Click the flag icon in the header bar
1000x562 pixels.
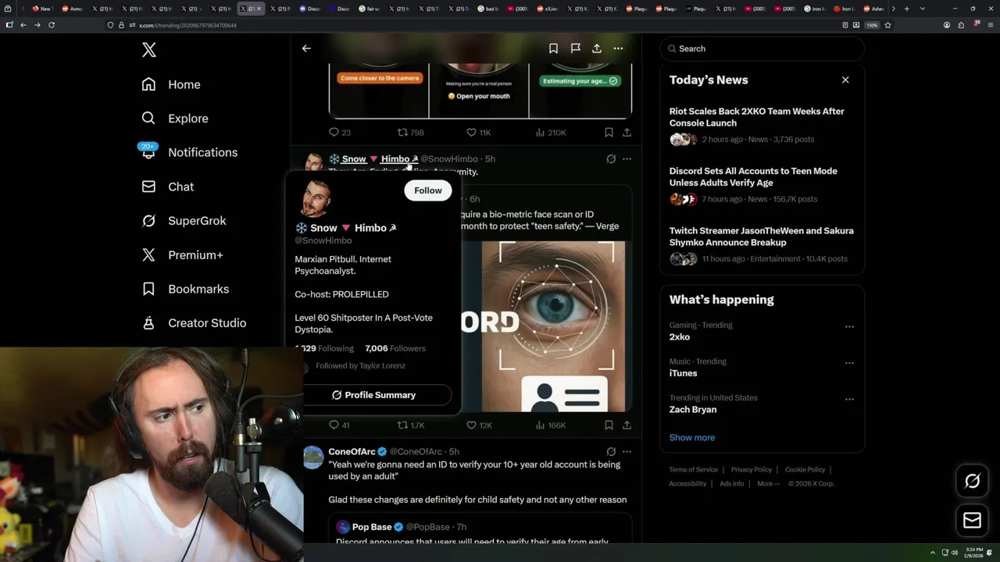click(x=575, y=48)
